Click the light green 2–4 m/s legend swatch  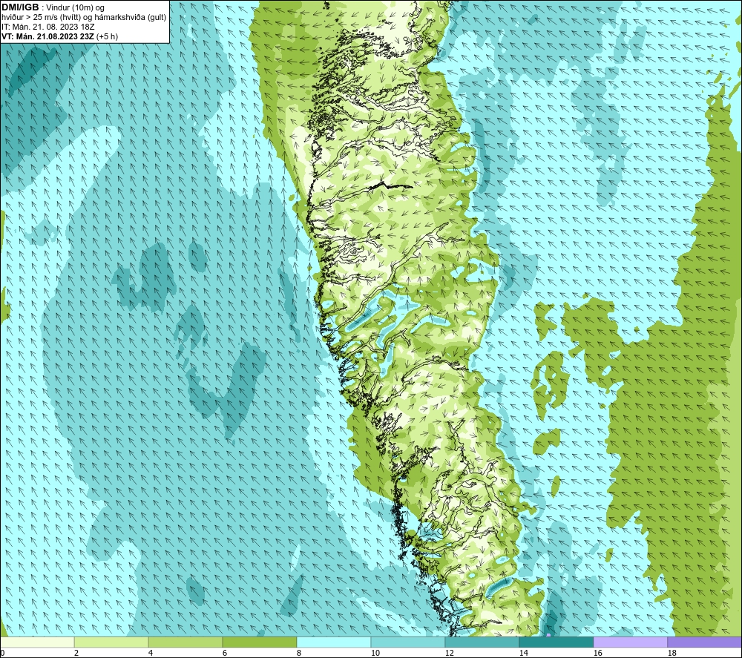point(111,642)
